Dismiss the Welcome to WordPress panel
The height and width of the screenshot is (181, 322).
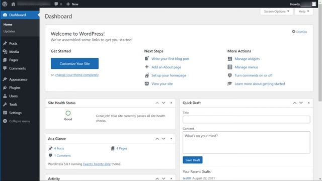tap(299, 32)
